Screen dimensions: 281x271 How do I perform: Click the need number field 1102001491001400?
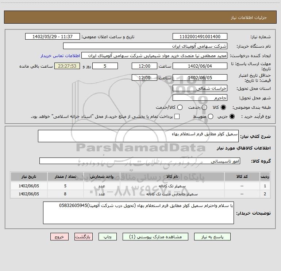[x=200, y=37]
